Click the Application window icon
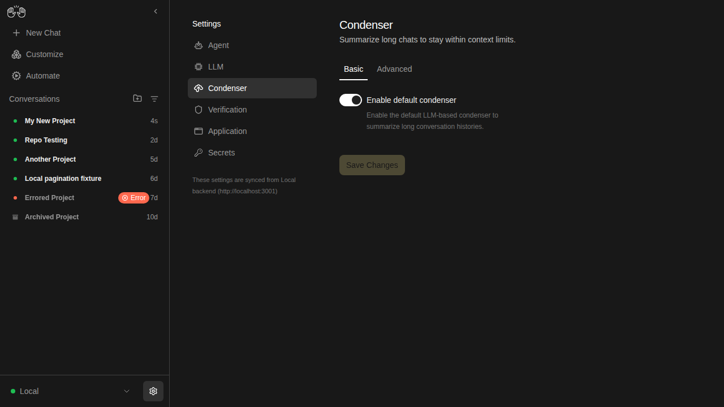This screenshot has width=724, height=407. click(x=199, y=131)
